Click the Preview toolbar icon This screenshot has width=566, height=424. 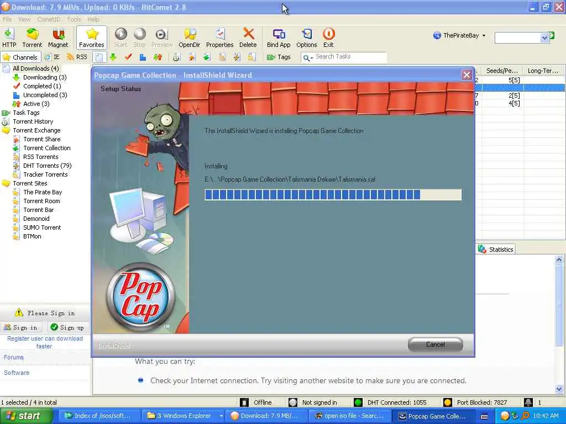tap(162, 38)
